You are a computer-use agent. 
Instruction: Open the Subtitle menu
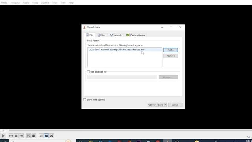coord(45,3)
